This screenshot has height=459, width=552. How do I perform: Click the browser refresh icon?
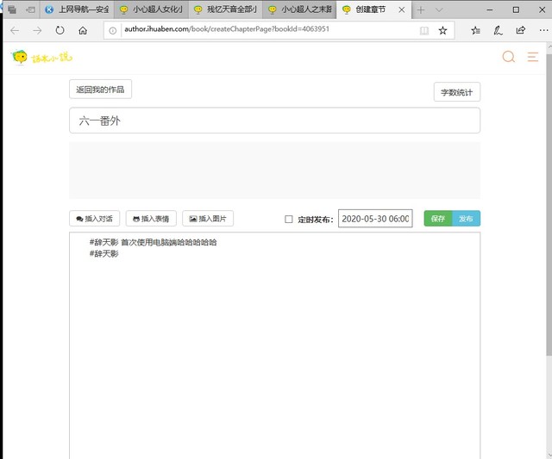[x=60, y=30]
